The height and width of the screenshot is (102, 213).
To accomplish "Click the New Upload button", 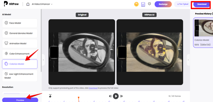I will tap(183, 4).
